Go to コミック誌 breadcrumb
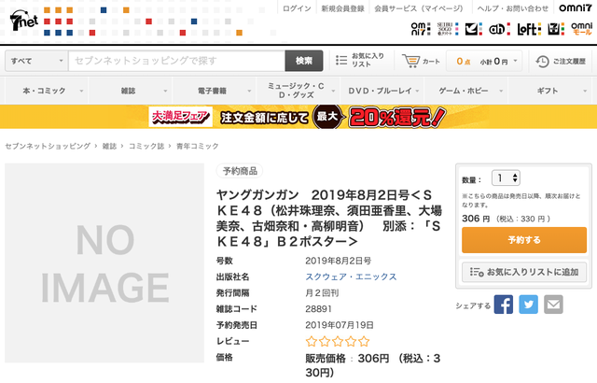This screenshot has height=383, width=597. point(146,146)
